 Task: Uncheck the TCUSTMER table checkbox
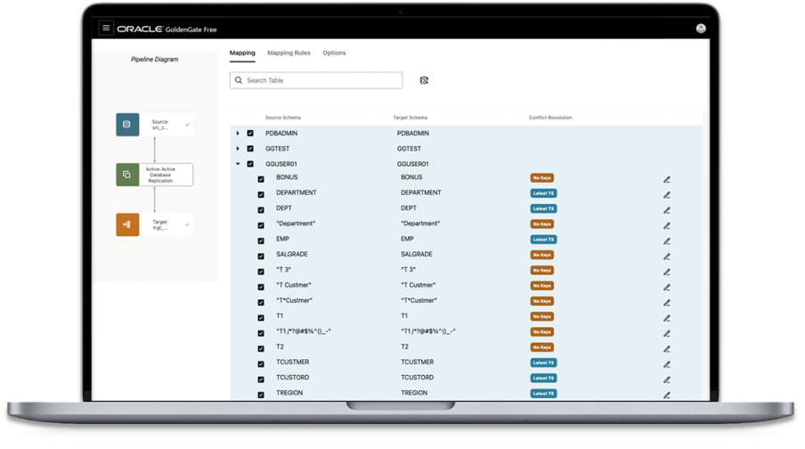click(261, 364)
